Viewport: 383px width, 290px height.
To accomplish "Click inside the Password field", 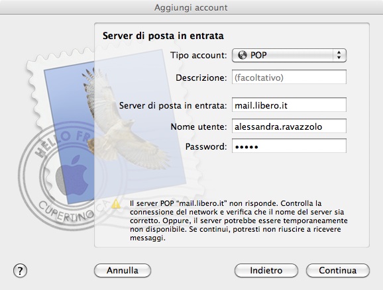I will coord(289,146).
